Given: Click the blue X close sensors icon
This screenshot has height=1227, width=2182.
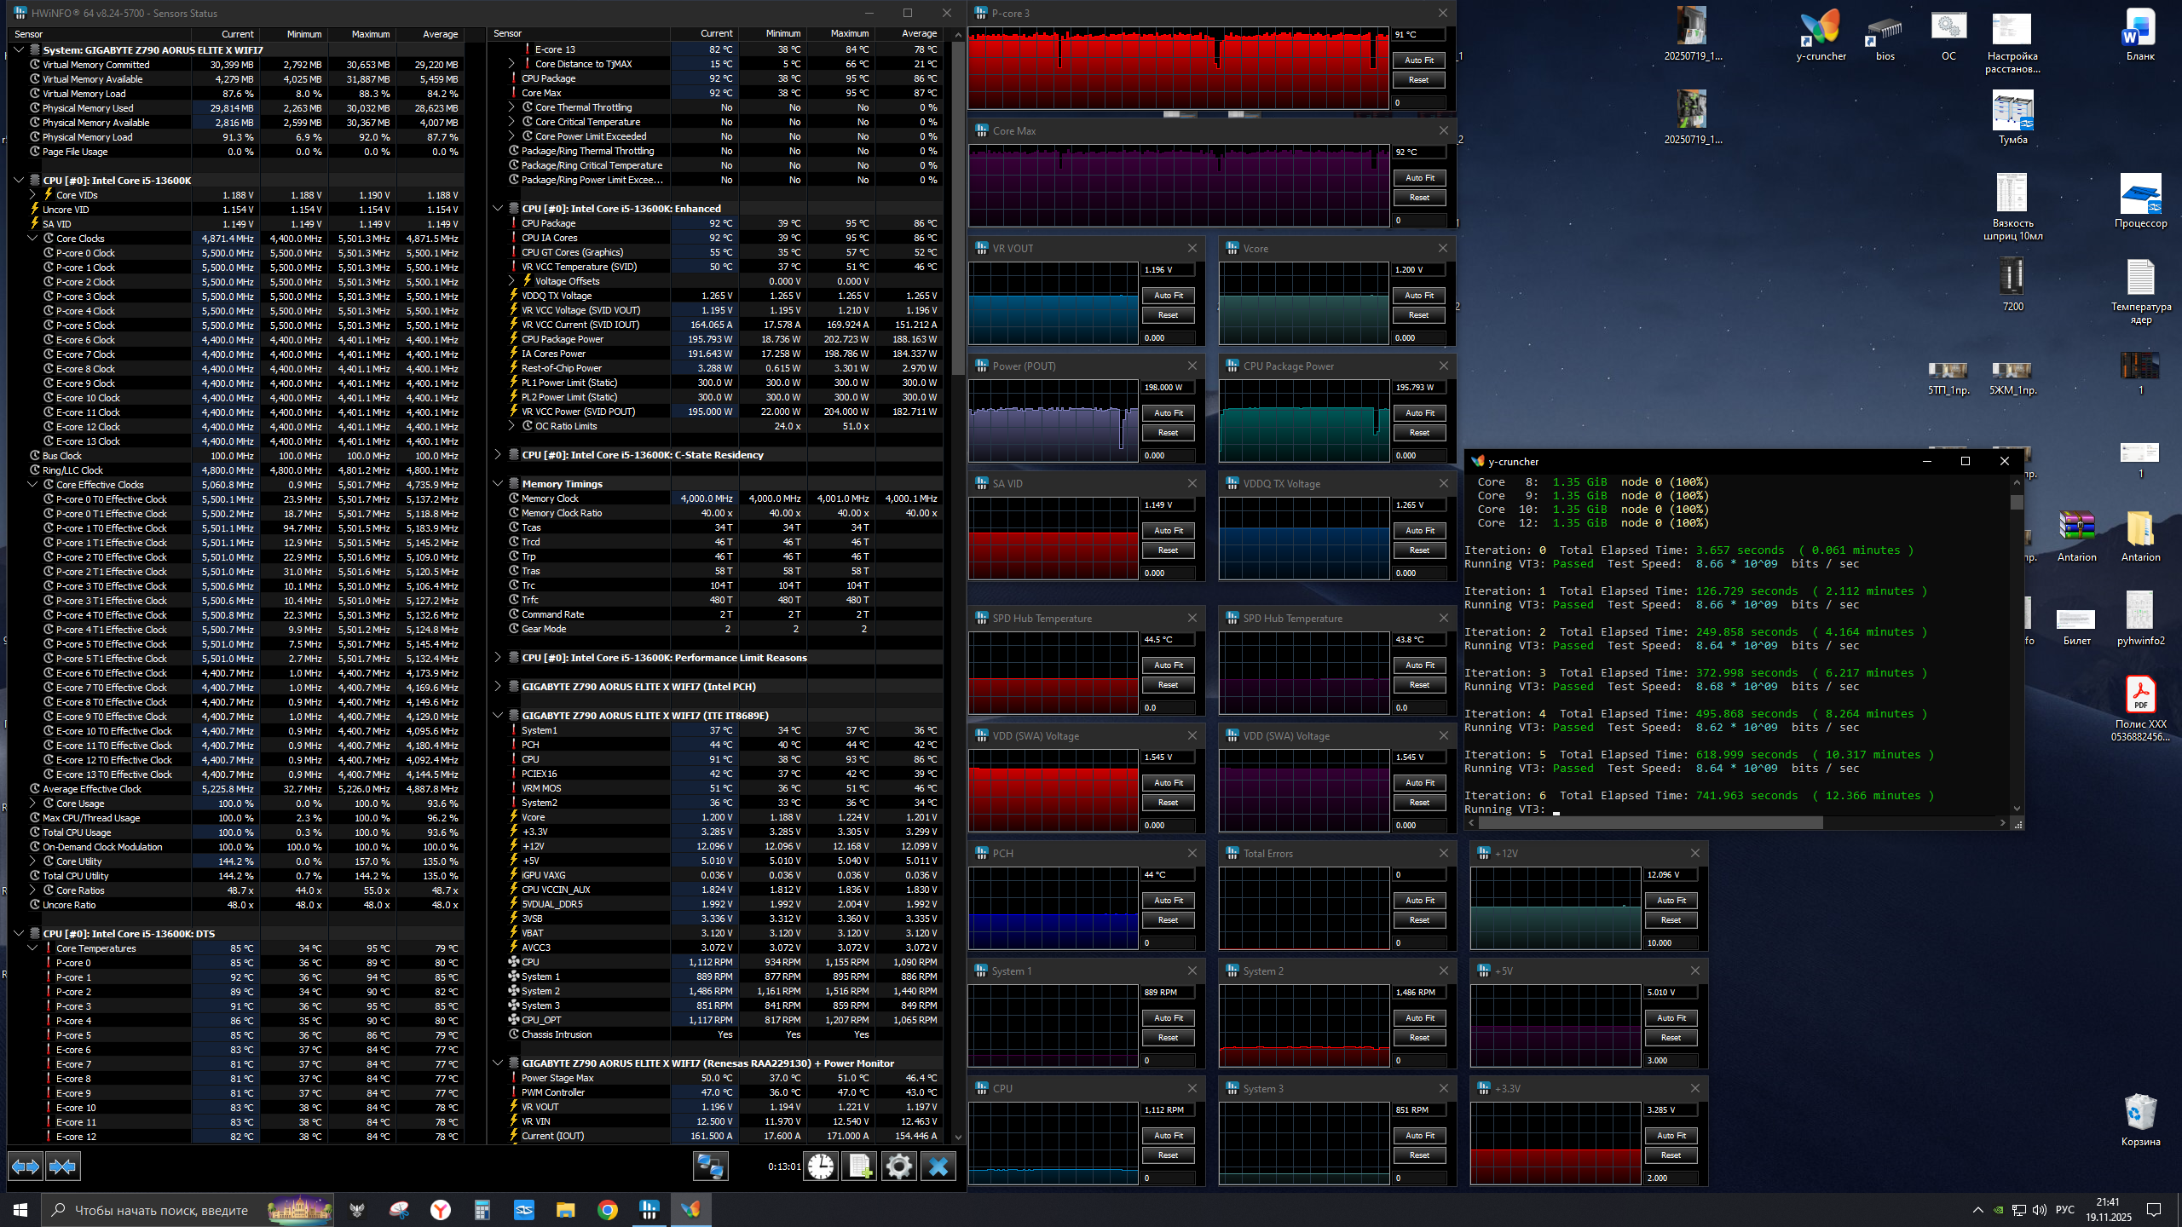Looking at the screenshot, I should click(938, 1167).
